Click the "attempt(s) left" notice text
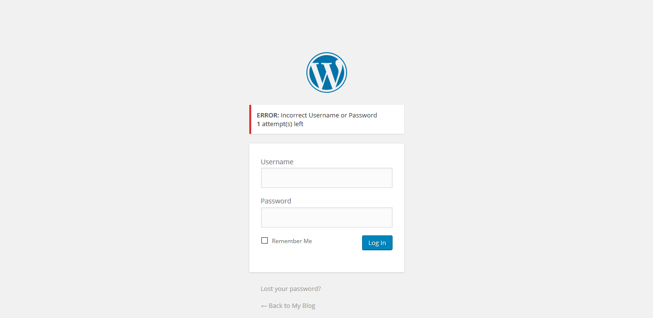This screenshot has height=318, width=653. point(283,124)
